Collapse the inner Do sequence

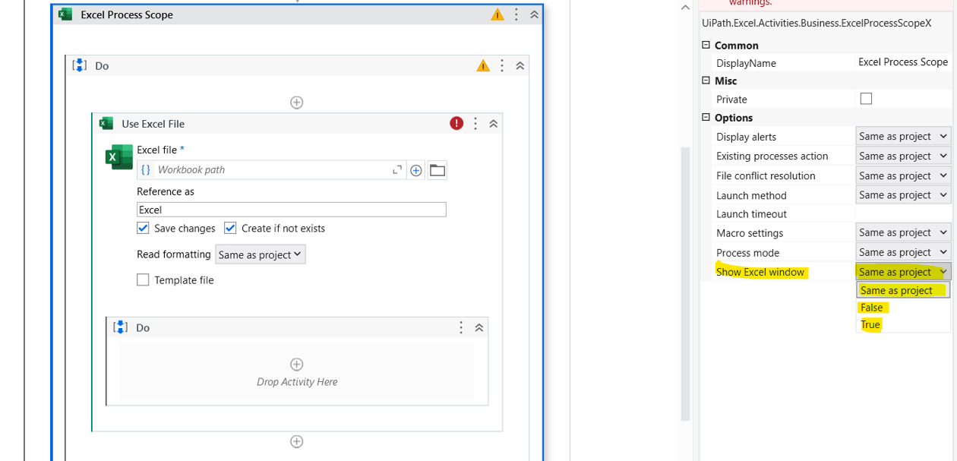tap(479, 327)
